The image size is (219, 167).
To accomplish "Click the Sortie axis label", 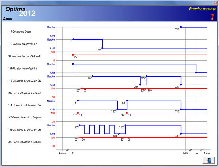I will [207, 153].
